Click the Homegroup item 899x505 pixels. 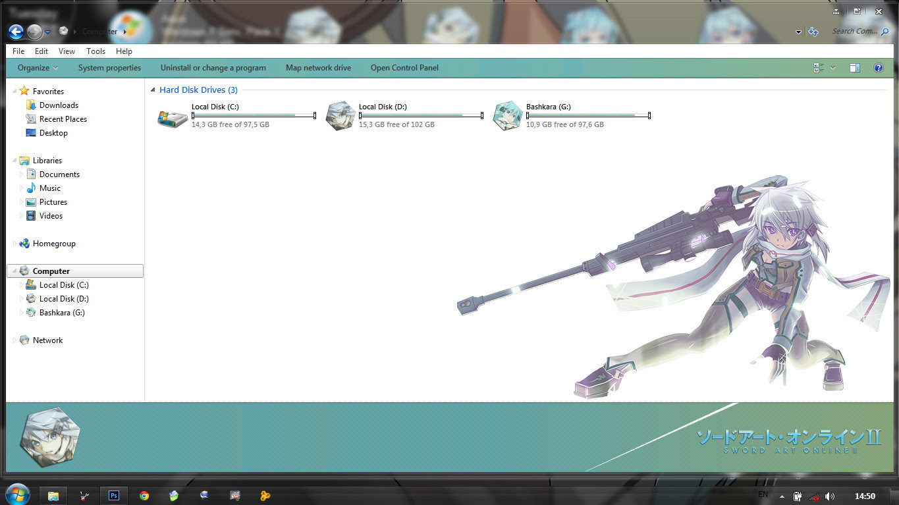click(x=47, y=244)
